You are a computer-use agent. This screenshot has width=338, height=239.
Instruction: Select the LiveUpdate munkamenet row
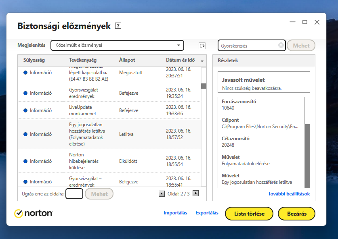click(x=109, y=110)
